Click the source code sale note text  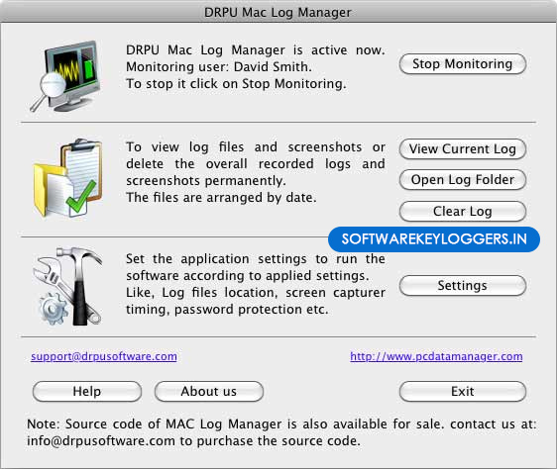[281, 432]
